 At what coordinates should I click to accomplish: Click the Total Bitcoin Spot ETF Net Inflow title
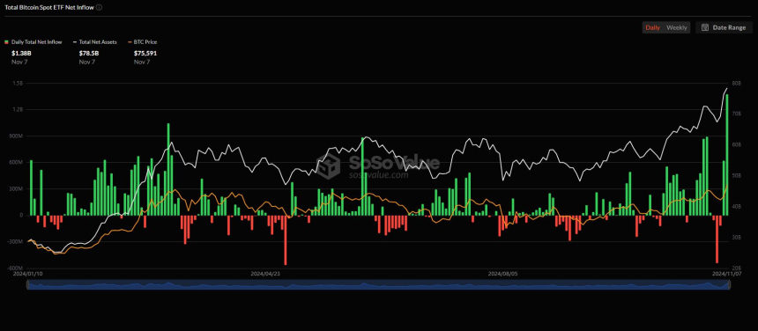pyautogui.click(x=48, y=7)
